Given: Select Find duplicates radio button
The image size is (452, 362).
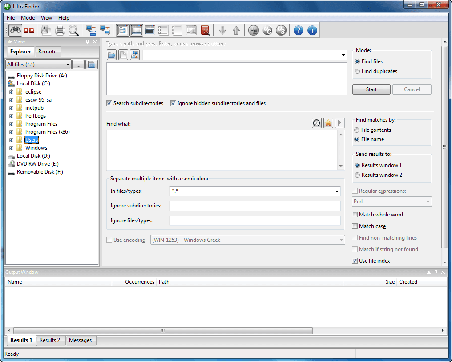Looking at the screenshot, I should (357, 71).
